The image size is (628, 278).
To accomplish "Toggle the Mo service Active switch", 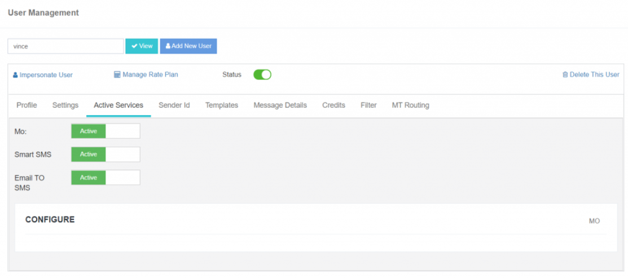I will tap(105, 131).
